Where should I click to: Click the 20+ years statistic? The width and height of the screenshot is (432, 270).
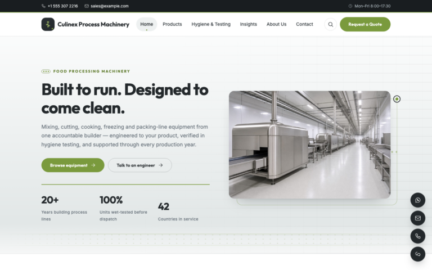click(x=50, y=200)
